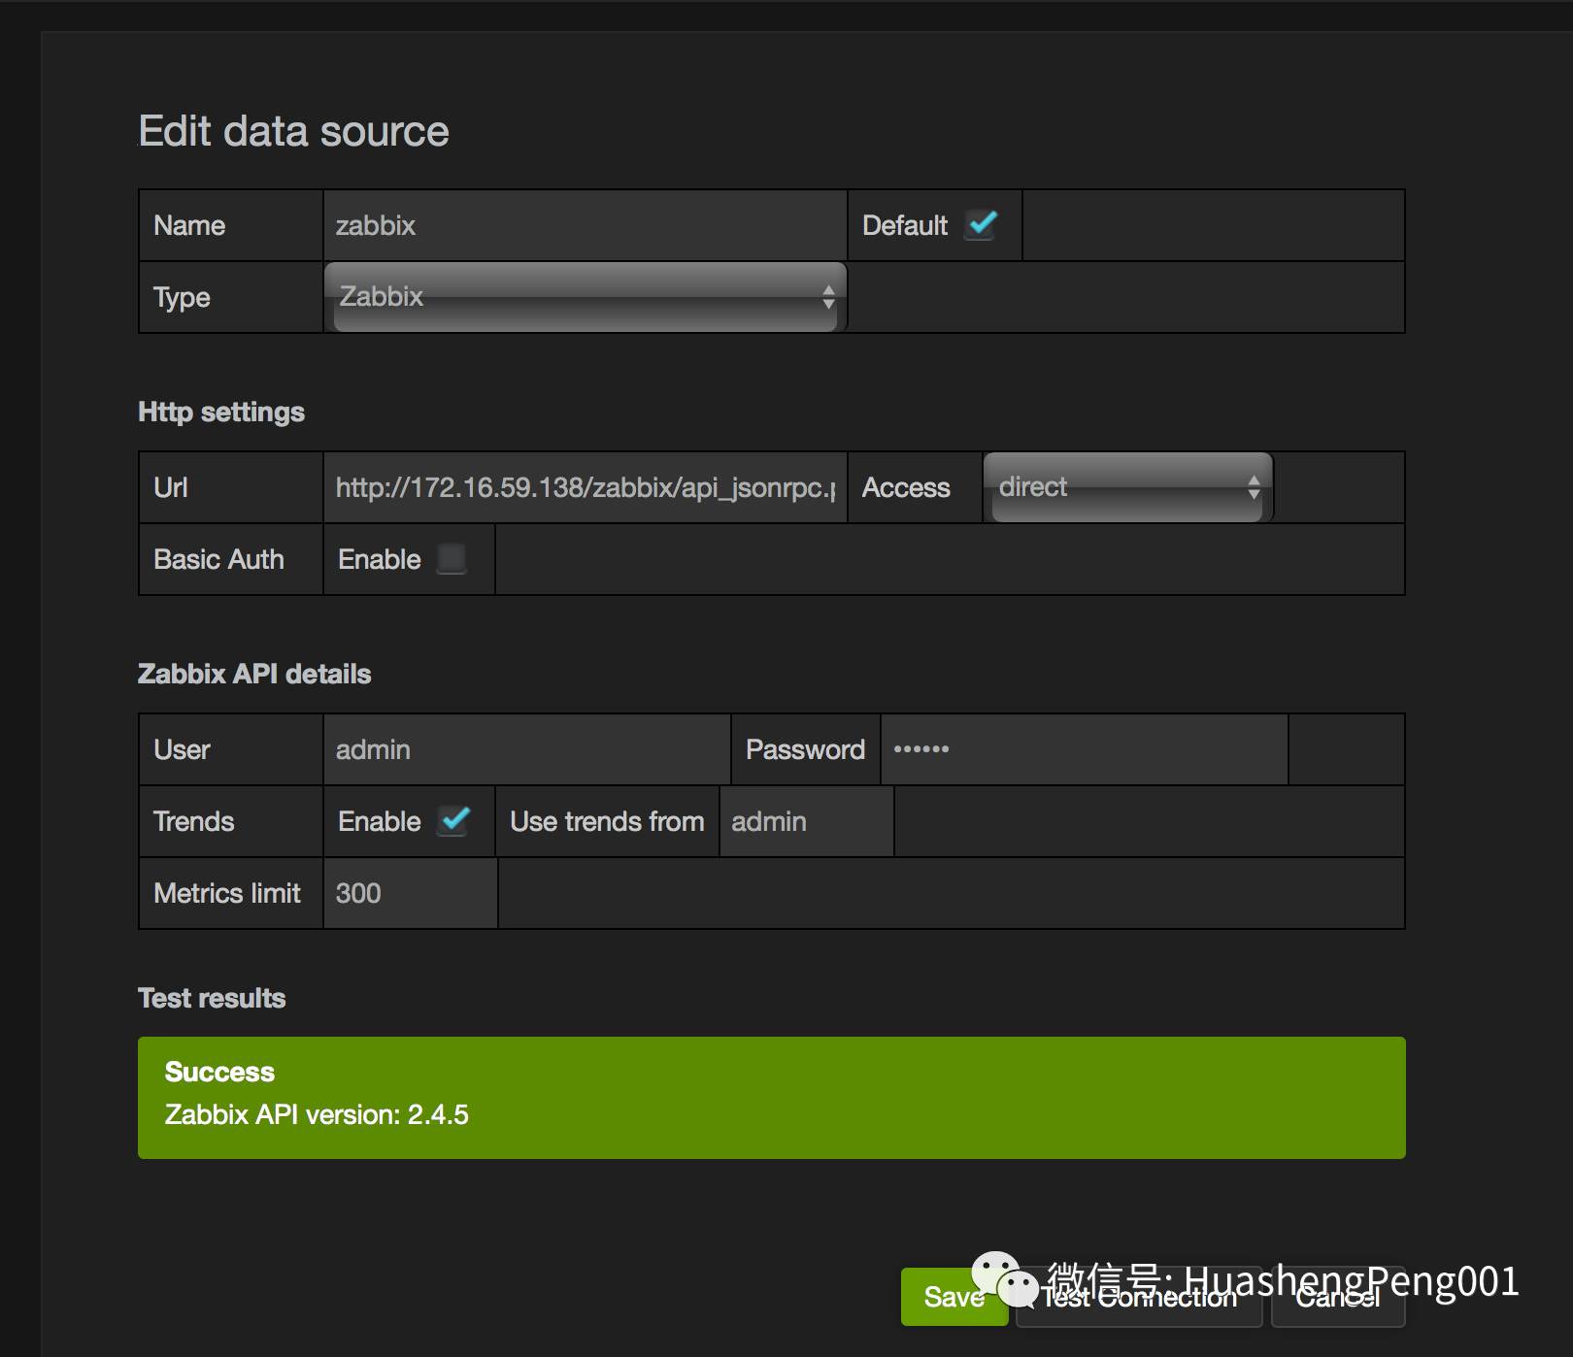The height and width of the screenshot is (1357, 1573).
Task: Click the Zabbix API version: 2.4.5 text
Action: (317, 1114)
